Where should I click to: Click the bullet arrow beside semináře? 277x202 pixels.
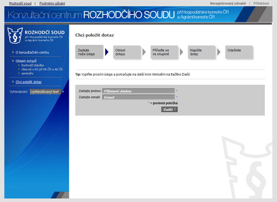coord(19,73)
